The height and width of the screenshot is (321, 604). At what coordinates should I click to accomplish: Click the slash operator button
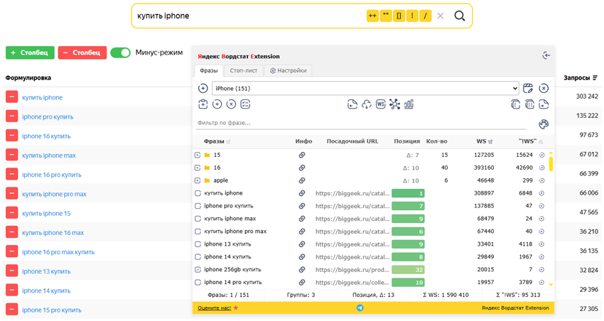pyautogui.click(x=425, y=16)
